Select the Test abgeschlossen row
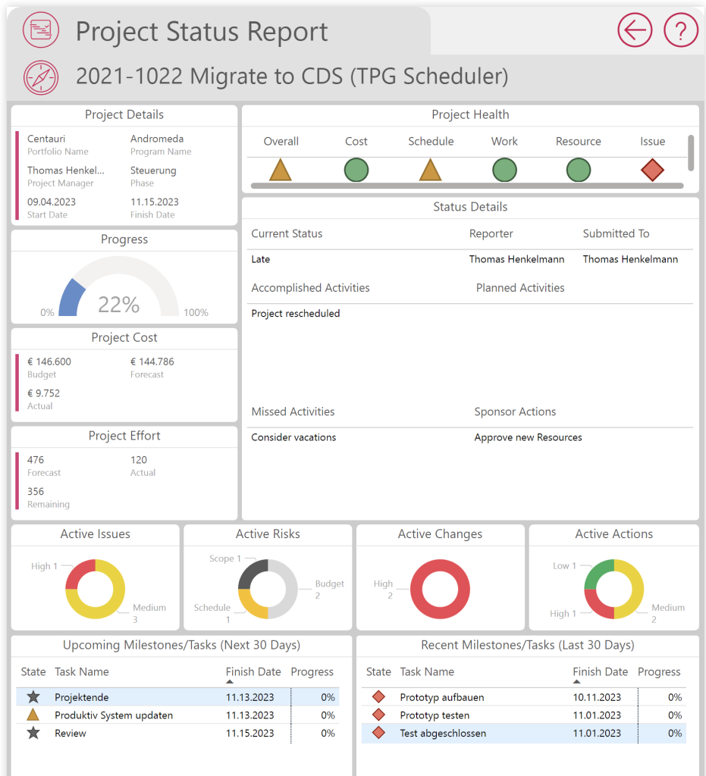This screenshot has height=776, width=706. (x=443, y=734)
